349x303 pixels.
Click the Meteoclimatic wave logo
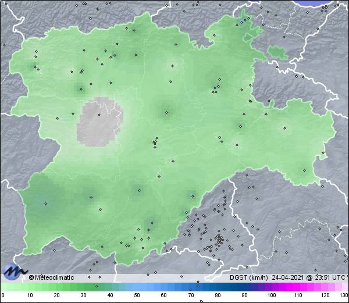(15, 272)
